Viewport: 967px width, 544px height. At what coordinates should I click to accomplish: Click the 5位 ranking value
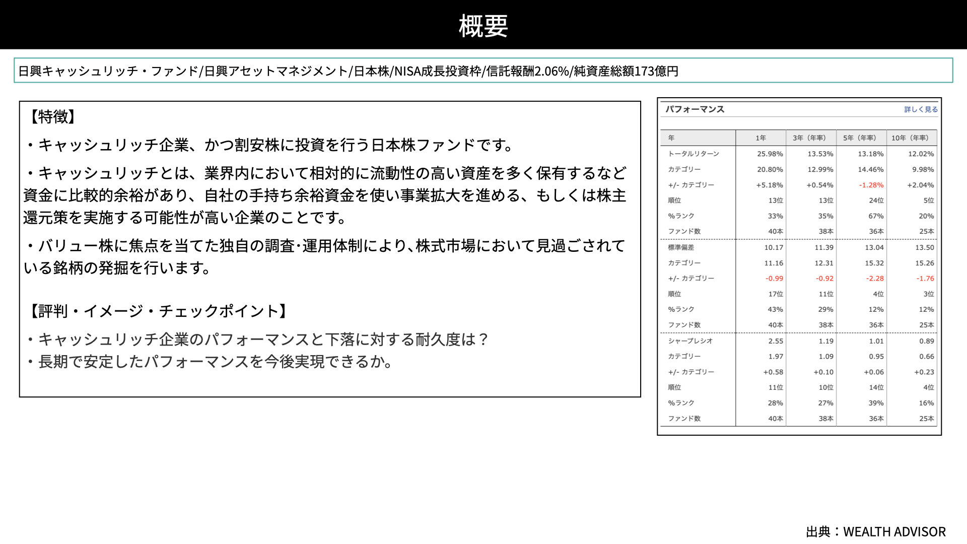[x=929, y=200]
